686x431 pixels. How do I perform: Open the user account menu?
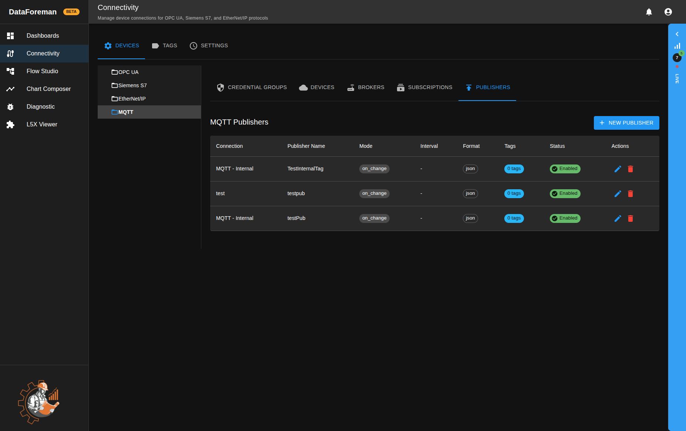pyautogui.click(x=668, y=12)
